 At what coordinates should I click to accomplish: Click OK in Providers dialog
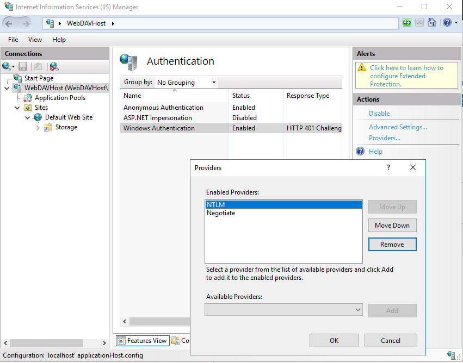(x=334, y=341)
